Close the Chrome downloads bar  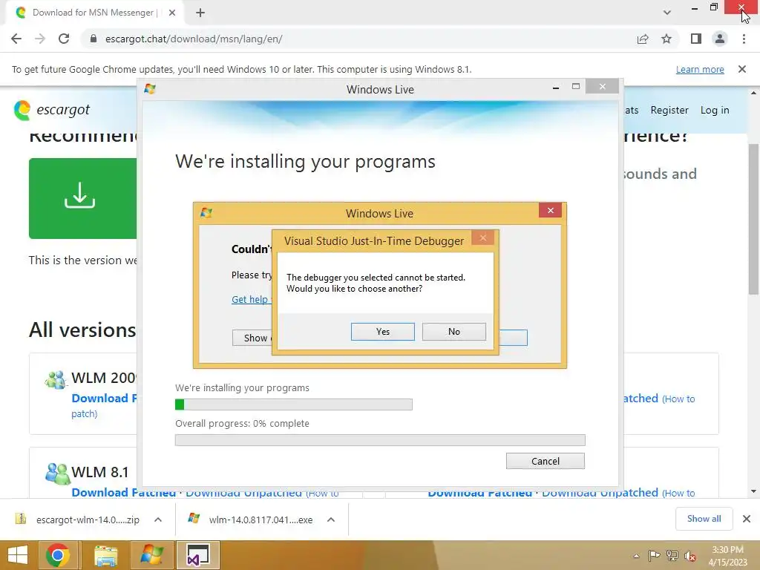[747, 519]
